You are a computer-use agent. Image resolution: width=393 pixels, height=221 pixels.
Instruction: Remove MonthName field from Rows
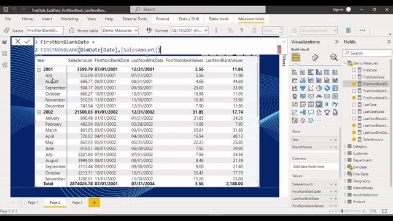coord(336,147)
